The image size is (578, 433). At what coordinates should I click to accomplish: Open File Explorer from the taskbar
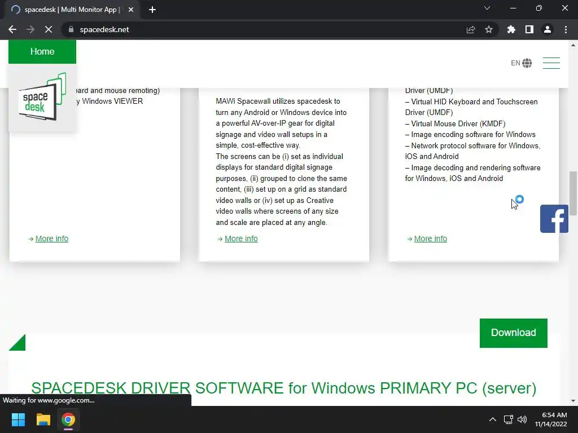click(43, 419)
